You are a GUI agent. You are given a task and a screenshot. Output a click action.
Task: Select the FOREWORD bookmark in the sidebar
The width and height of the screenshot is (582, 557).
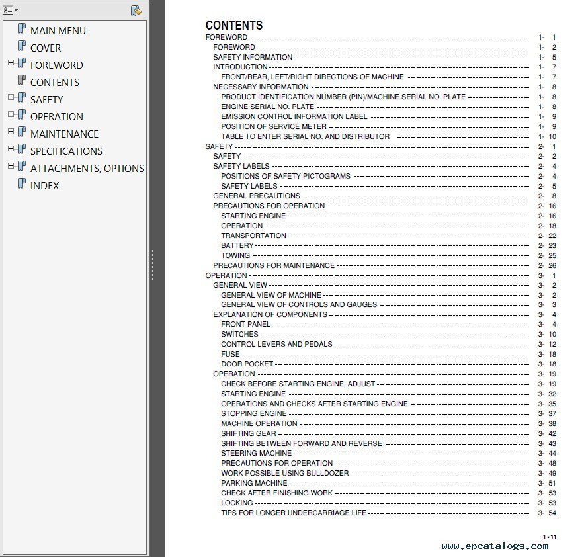point(57,65)
